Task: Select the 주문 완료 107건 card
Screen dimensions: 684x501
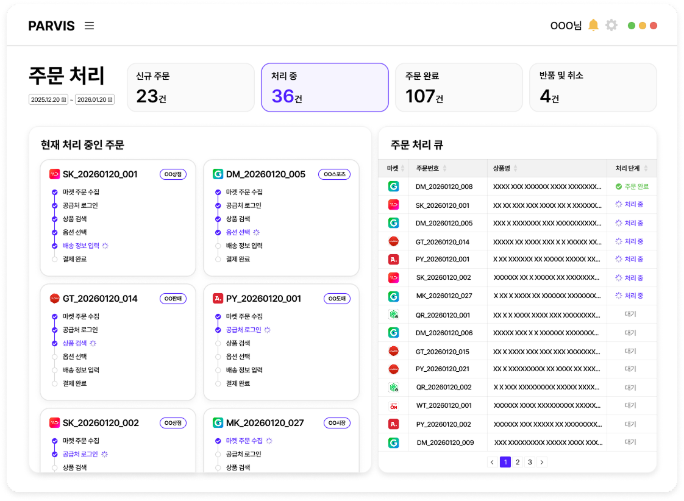Action: tap(459, 87)
